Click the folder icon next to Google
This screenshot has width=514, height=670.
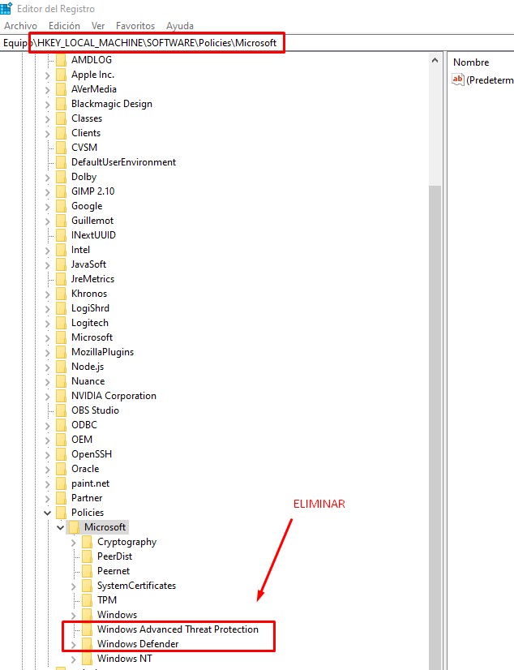click(61, 206)
